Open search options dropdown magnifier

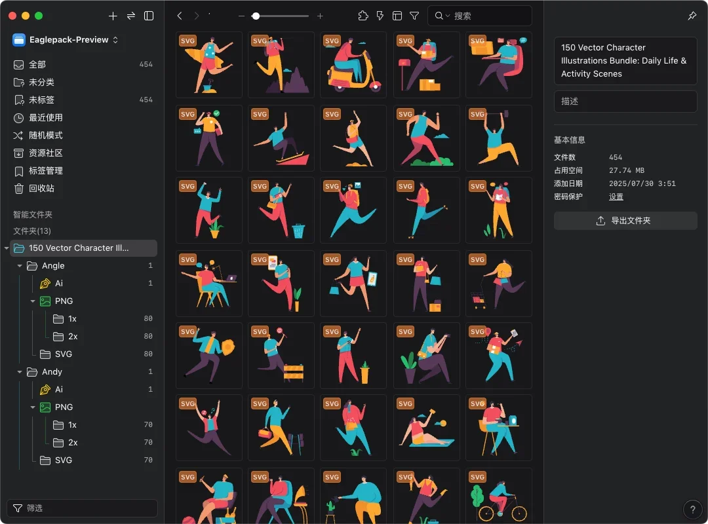[442, 16]
